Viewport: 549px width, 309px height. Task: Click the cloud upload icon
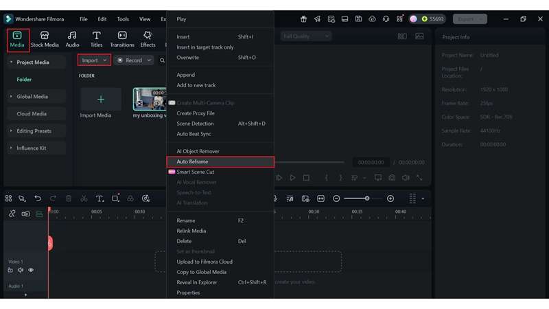pyautogui.click(x=372, y=19)
